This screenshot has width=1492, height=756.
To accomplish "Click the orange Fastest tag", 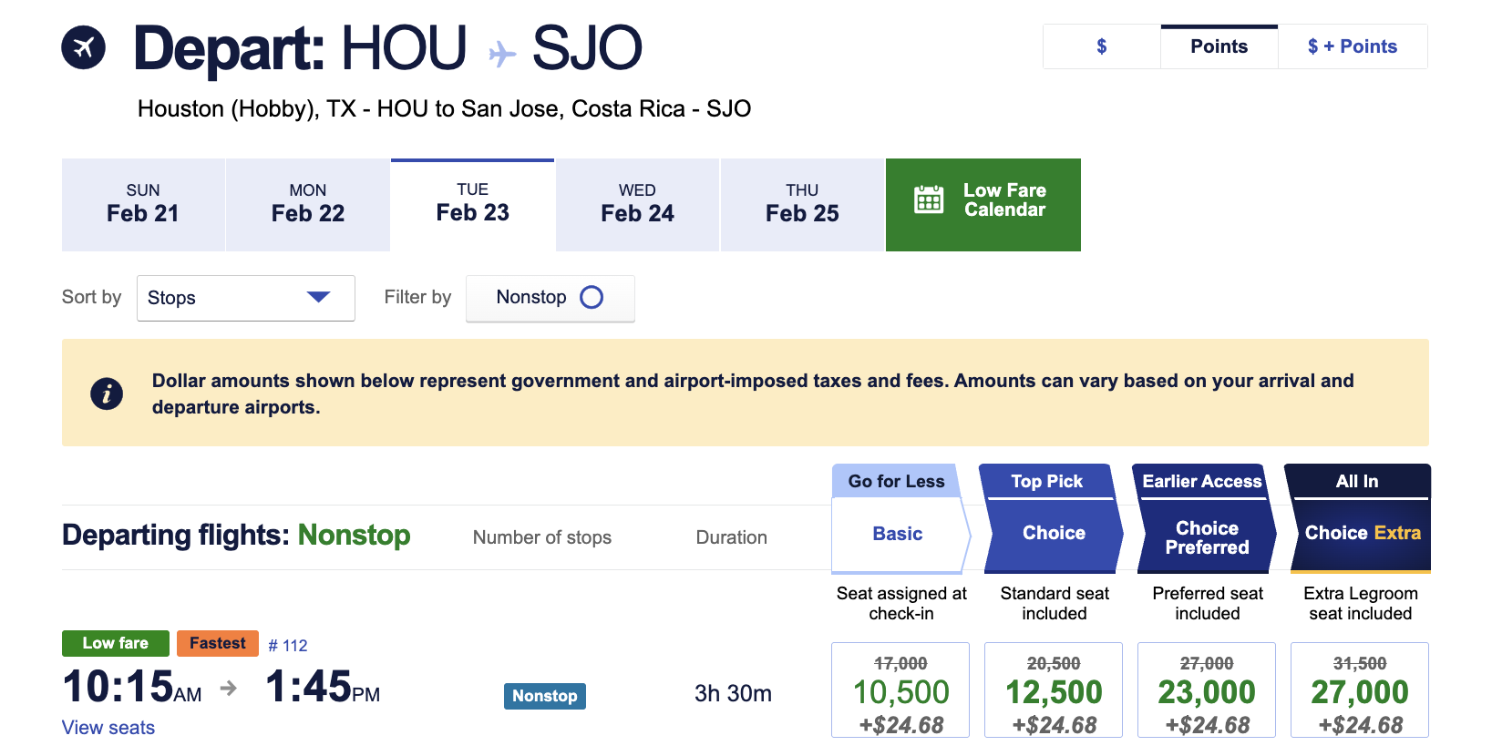I will pyautogui.click(x=218, y=643).
